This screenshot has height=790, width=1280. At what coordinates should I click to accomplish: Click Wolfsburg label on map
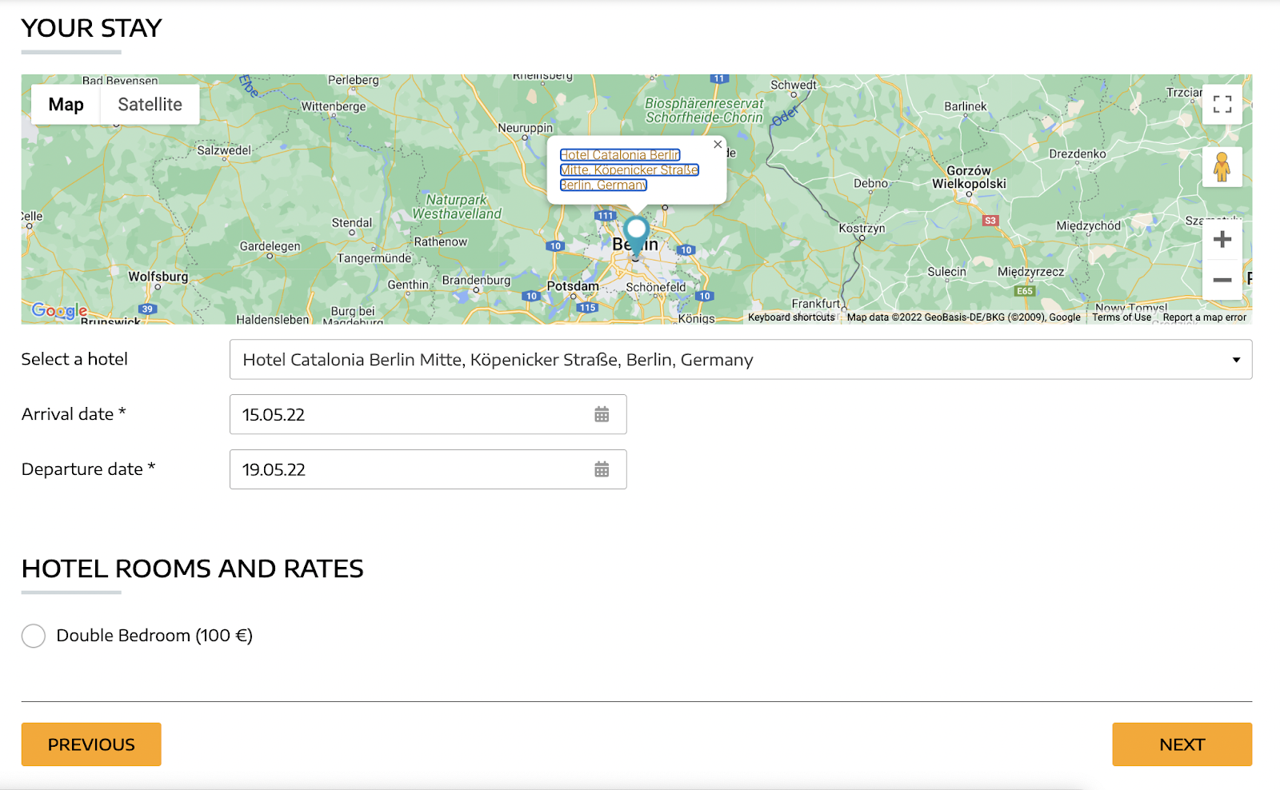(x=158, y=277)
